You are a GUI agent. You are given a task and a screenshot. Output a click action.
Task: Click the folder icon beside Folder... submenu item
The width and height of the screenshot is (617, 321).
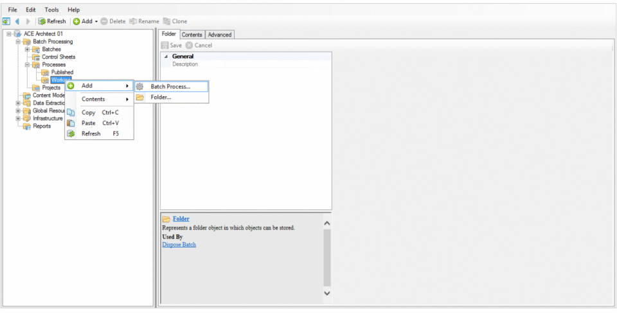coord(139,97)
